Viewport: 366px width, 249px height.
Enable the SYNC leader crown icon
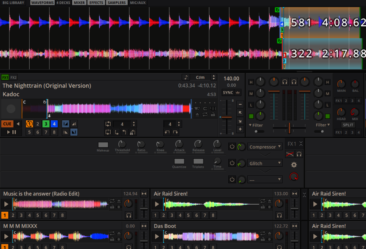(237, 92)
